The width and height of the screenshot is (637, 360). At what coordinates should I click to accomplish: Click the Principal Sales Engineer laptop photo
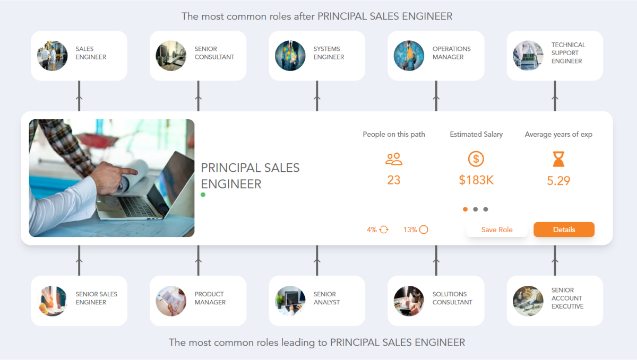point(111,178)
